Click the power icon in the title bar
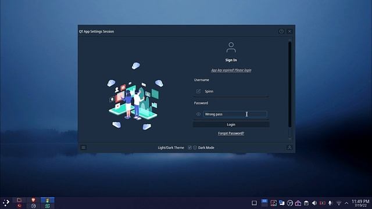 [281, 31]
